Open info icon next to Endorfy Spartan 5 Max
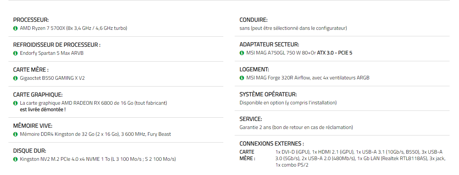459x175 pixels. [x=15, y=53]
